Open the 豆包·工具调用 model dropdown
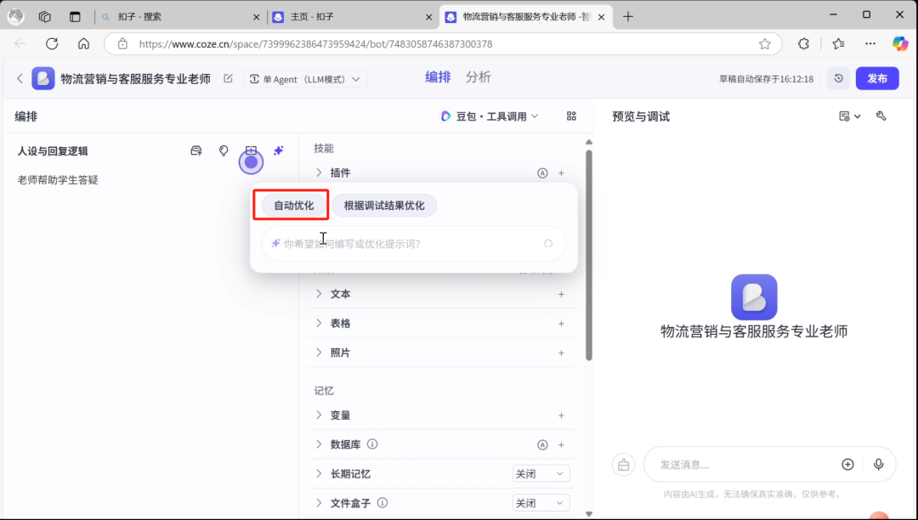Screen dimensions: 918x520 (x=490, y=116)
